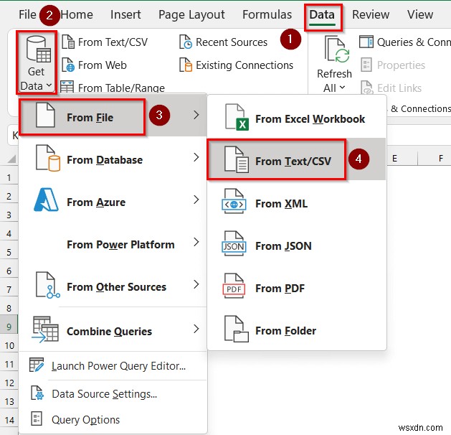
Task: Choose the From Database menu item
Action: [x=113, y=159]
